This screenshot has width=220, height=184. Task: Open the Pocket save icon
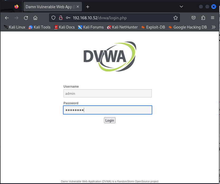tap(194, 18)
